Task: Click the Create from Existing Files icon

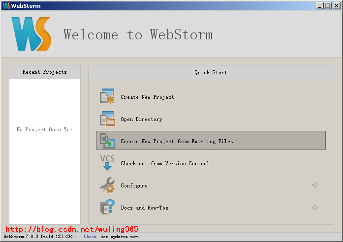Action: pos(107,141)
